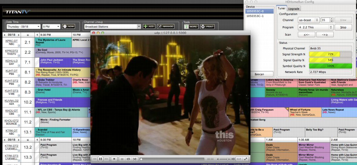The image size is (357, 165).
Task: Click the small arrow icon under BOUNCE
Action: click(19, 125)
